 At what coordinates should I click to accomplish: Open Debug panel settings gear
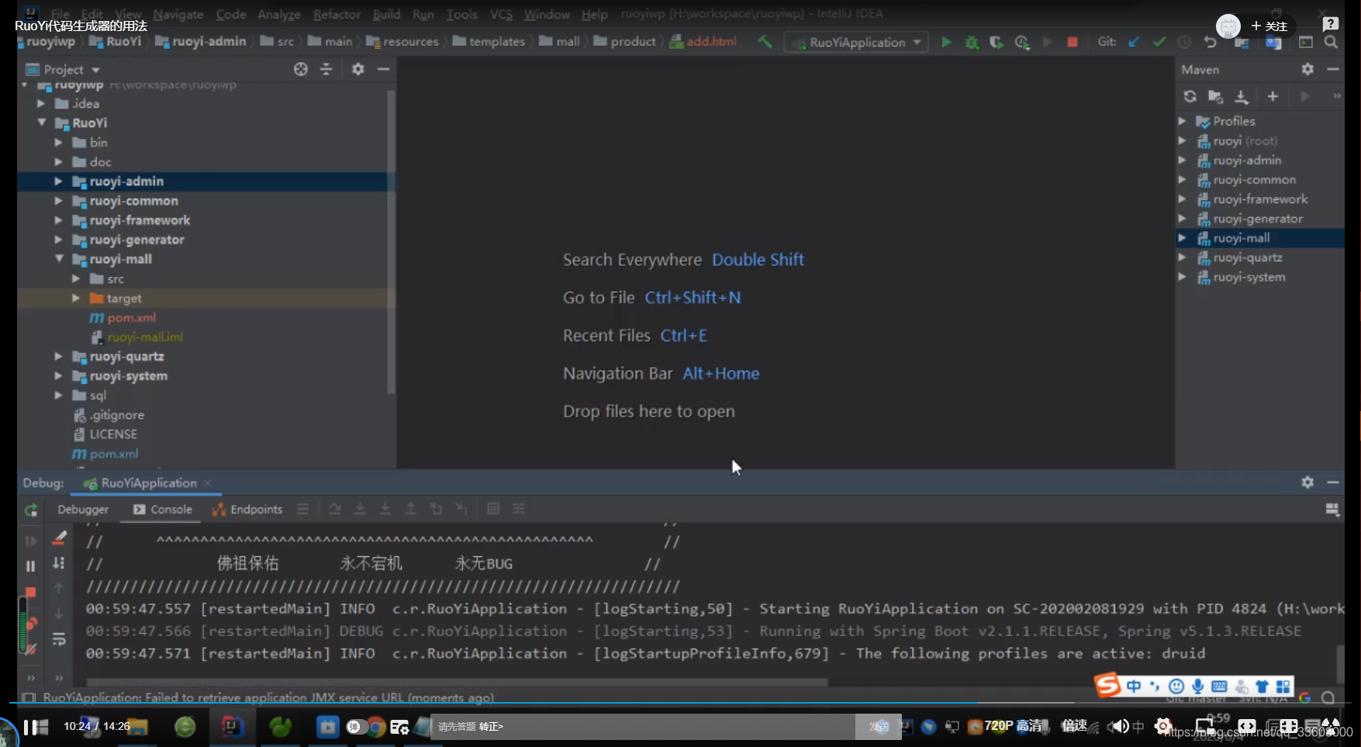pyautogui.click(x=1307, y=482)
